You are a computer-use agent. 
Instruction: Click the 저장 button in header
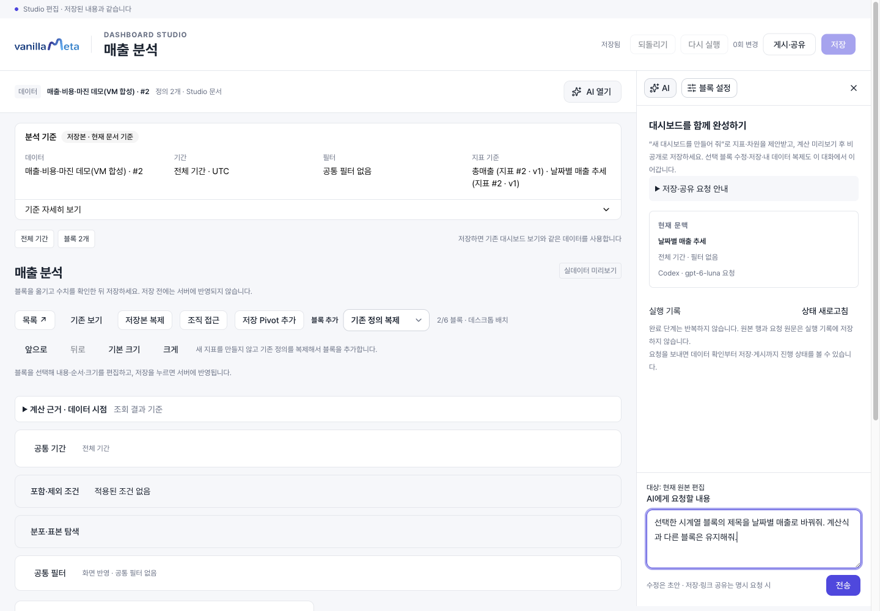[838, 45]
